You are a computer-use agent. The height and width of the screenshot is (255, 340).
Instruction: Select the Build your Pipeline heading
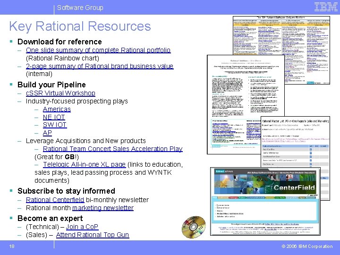coord(51,85)
